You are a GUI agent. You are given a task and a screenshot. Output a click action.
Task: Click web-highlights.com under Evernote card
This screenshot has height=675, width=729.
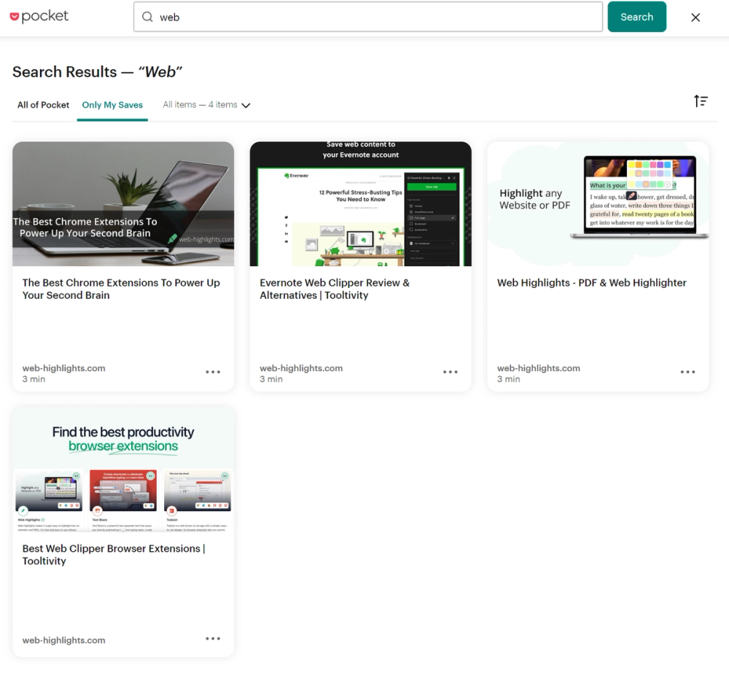(301, 368)
